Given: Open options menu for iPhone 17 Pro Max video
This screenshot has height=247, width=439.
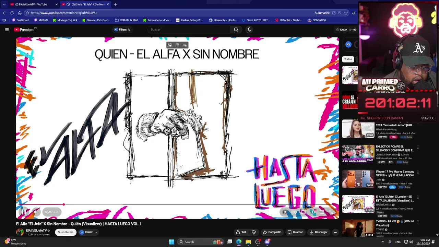Looking at the screenshot, I should (x=418, y=172).
